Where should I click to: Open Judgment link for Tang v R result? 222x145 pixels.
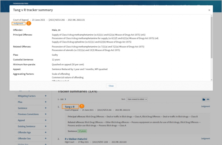[205, 106]
